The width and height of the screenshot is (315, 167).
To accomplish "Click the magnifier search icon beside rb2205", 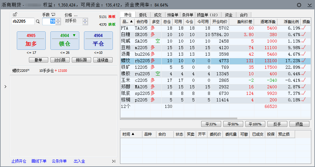I will 38,21.
